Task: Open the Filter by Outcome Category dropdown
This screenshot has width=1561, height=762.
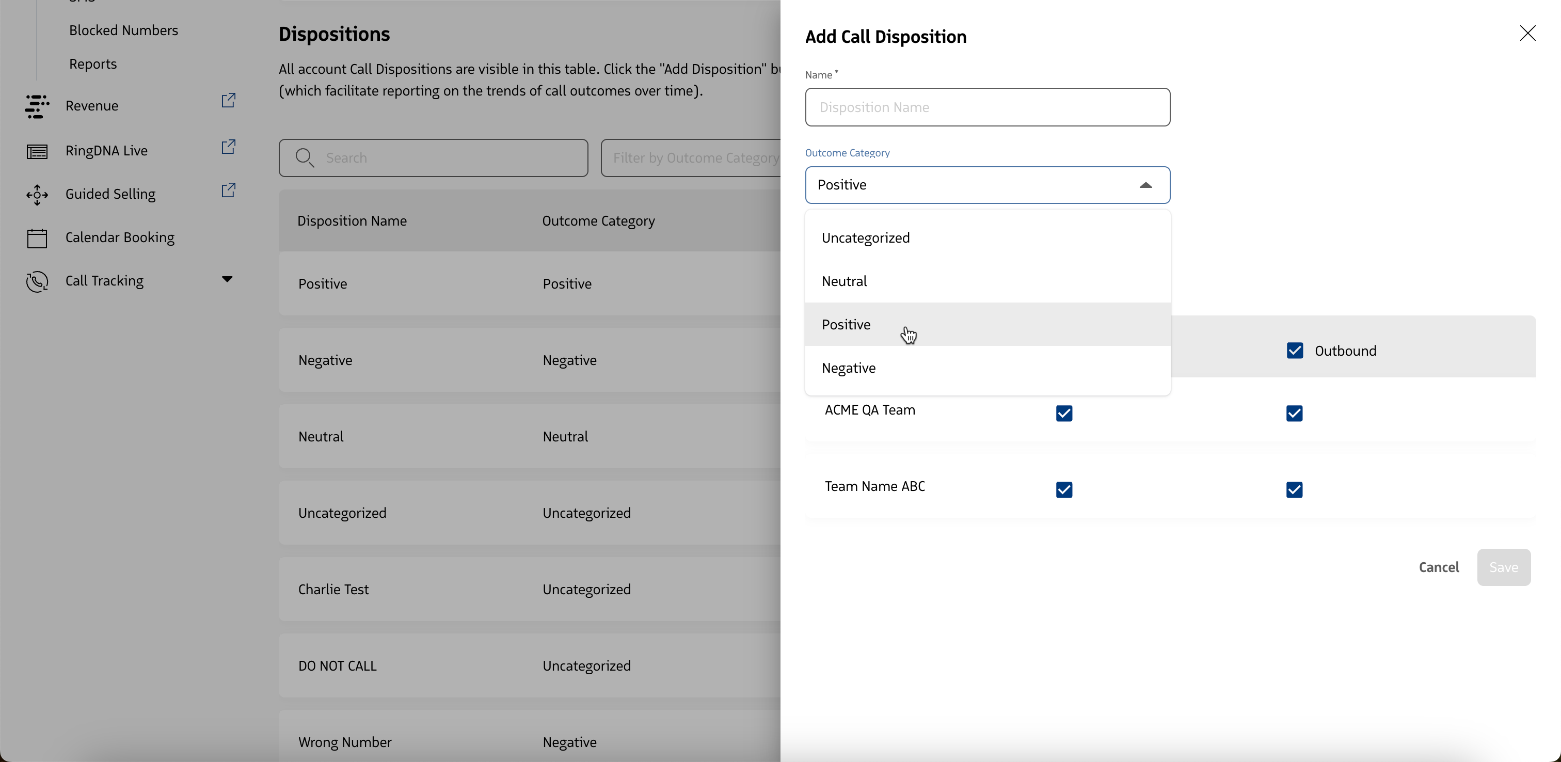Action: [x=691, y=158]
